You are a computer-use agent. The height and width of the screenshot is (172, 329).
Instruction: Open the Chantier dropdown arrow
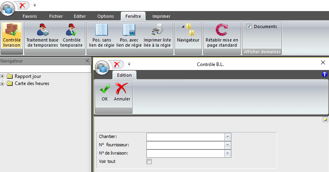227,137
